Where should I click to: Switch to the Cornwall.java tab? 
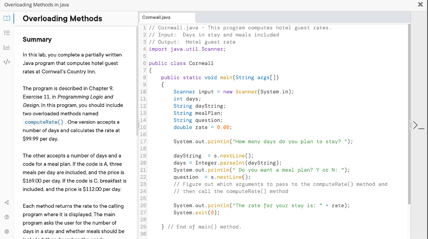(167, 17)
